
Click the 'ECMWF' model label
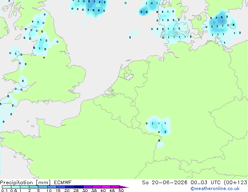63,183
